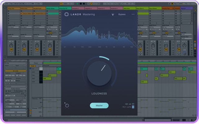Image resolution: width=199 pixels, height=124 pixels.
Task: Select the first orange track header
Action: (x=14, y=8)
